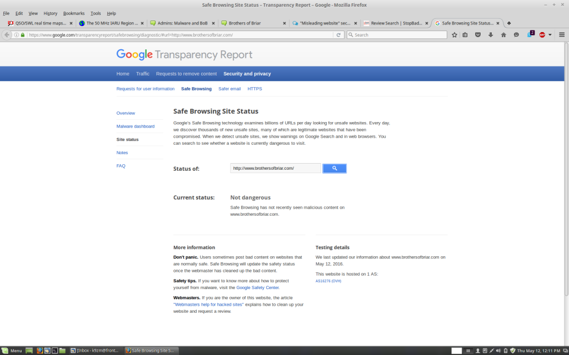569x355 pixels.
Task: Open the file manager folder icon
Action: [x=62, y=351]
